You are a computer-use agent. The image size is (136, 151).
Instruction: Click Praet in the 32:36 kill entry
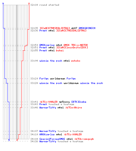(x=43, y=31)
